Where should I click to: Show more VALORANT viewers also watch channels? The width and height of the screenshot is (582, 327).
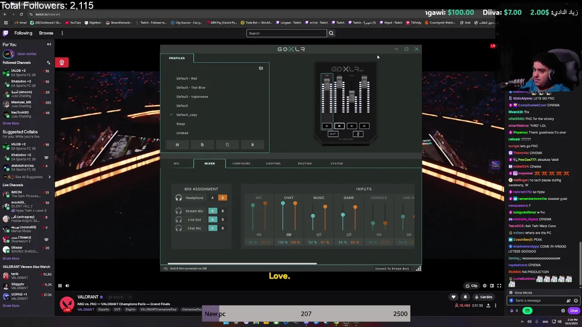point(11,306)
